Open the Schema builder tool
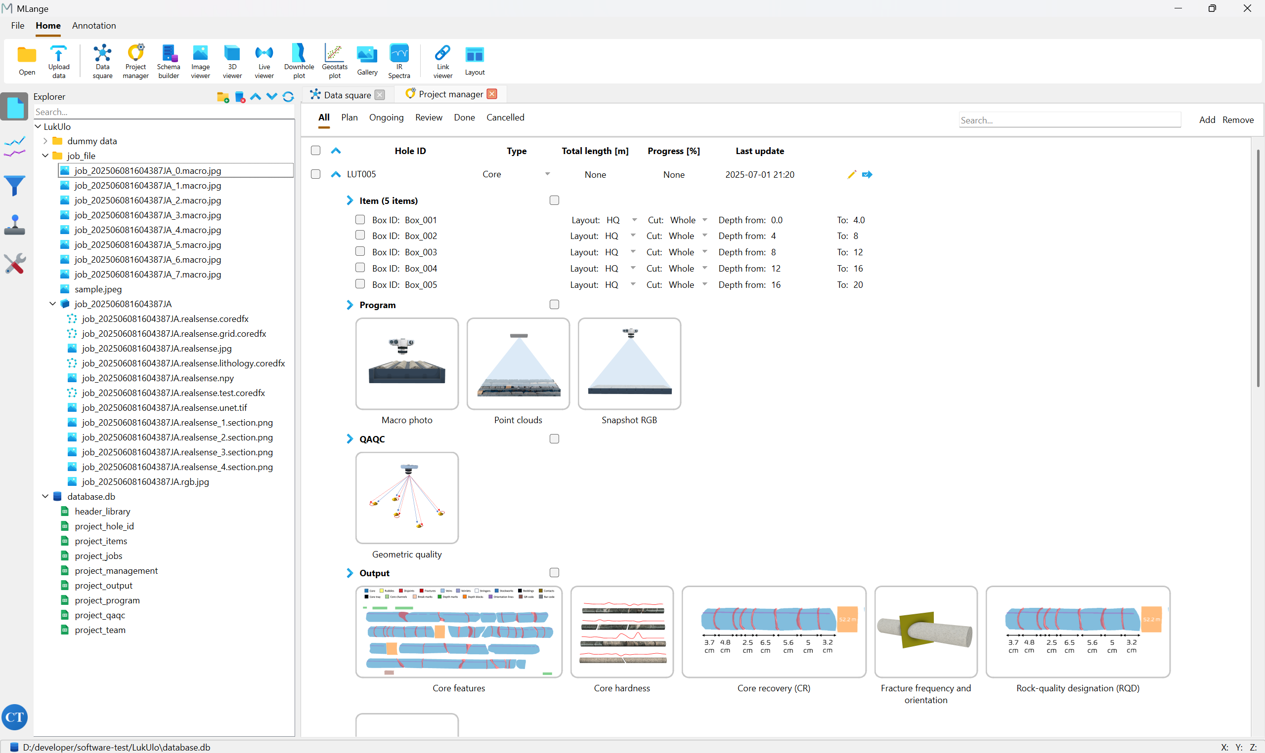The height and width of the screenshot is (753, 1265). pyautogui.click(x=169, y=61)
